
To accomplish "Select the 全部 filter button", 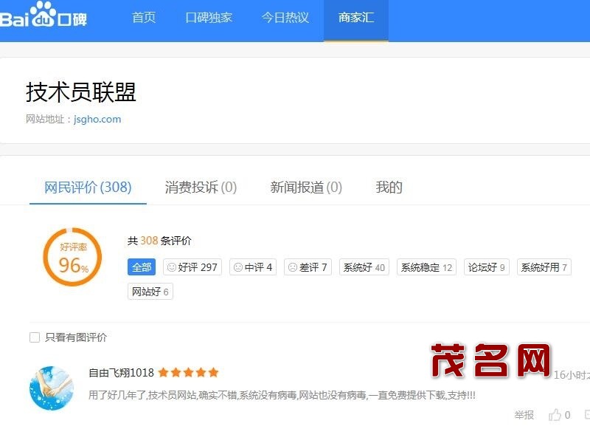I will coord(142,267).
